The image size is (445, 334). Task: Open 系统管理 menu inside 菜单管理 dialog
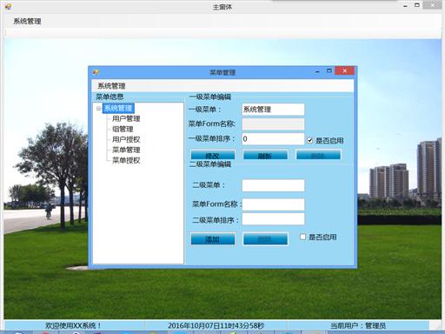coord(111,86)
